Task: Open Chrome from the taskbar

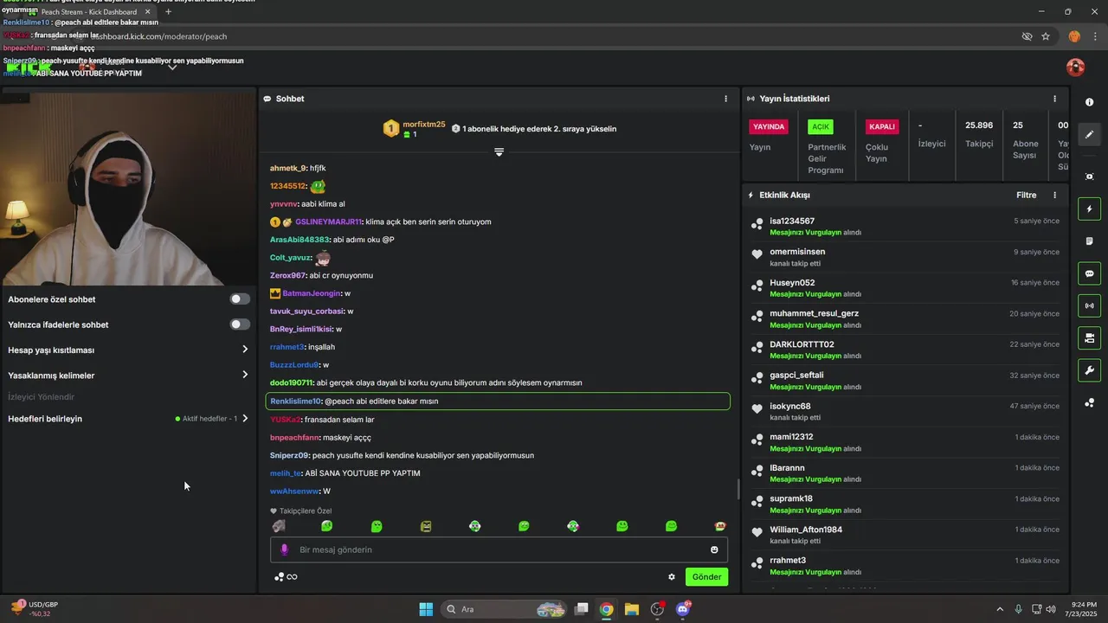Action: (x=607, y=609)
